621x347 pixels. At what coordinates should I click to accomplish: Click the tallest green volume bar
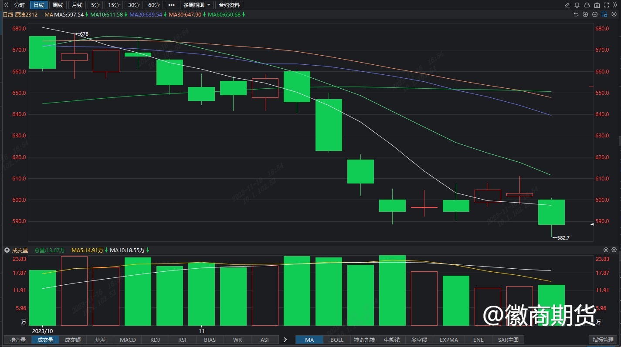click(x=393, y=290)
